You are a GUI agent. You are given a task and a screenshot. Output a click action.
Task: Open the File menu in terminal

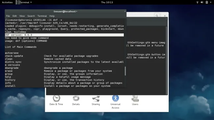coord(8,16)
